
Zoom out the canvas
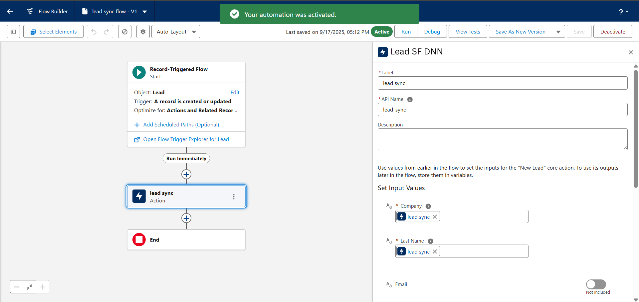click(17, 287)
